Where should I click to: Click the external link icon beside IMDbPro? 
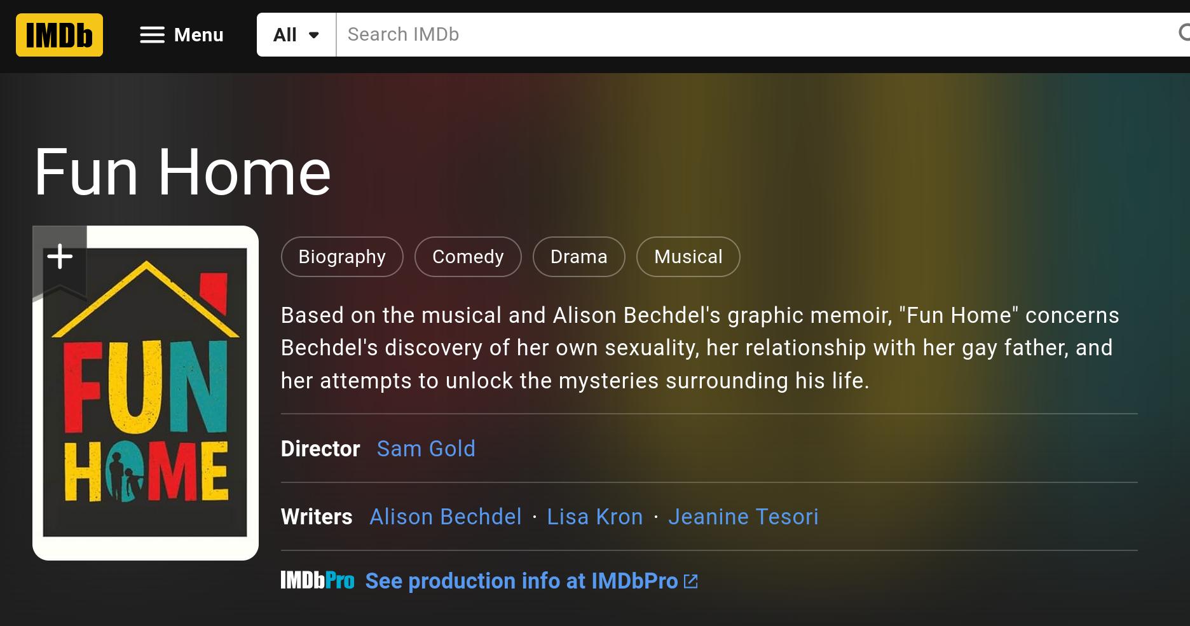[x=690, y=581]
